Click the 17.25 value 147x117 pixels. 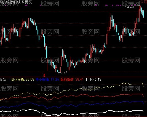[55, 79]
